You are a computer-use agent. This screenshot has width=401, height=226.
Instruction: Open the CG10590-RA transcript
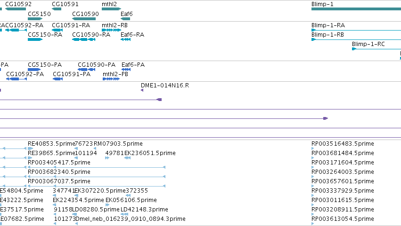pos(91,35)
